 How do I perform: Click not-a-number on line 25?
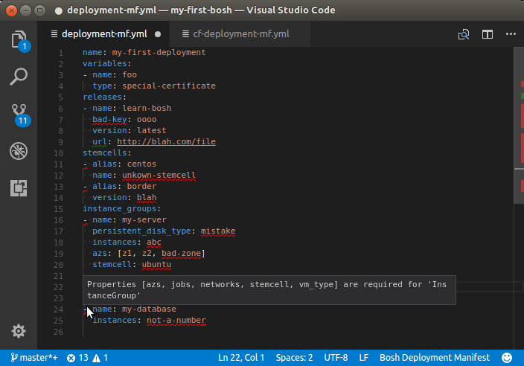pyautogui.click(x=176, y=320)
